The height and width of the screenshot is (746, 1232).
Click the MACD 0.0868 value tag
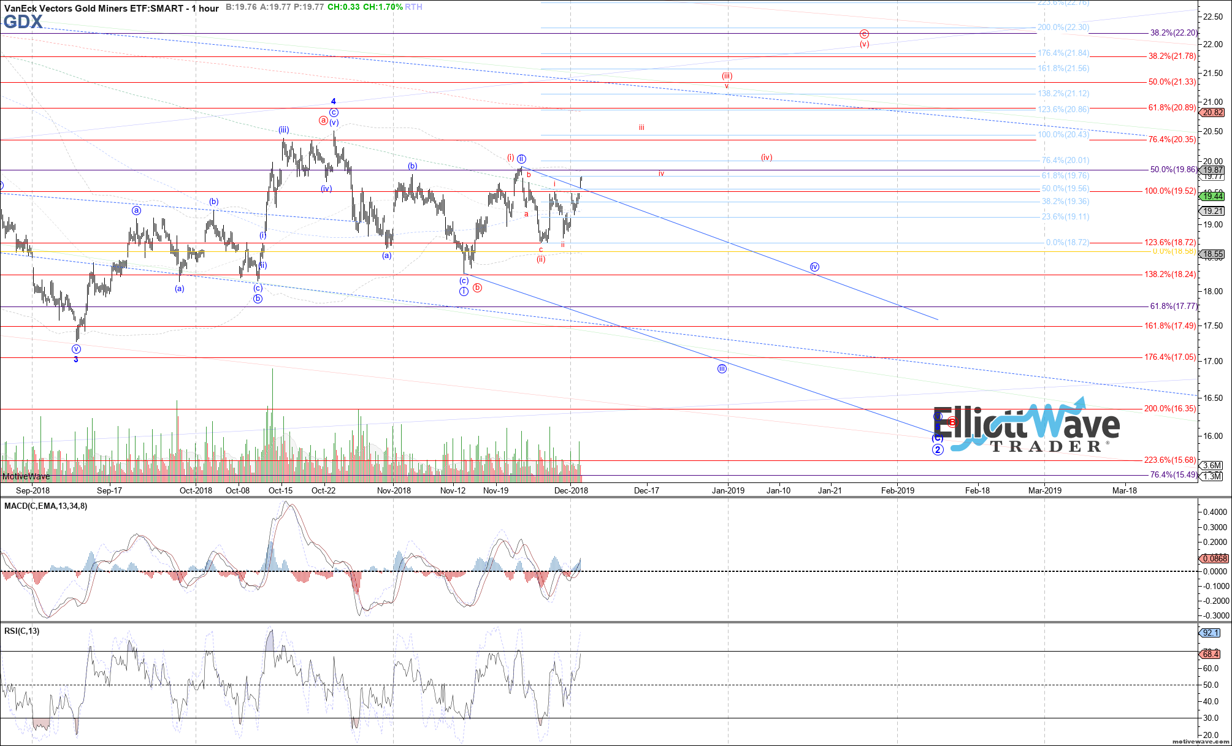pyautogui.click(x=1214, y=558)
